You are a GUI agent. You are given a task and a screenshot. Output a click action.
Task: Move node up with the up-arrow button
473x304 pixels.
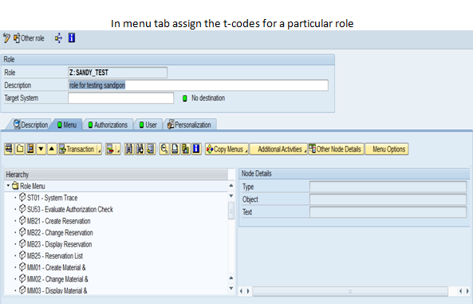[x=52, y=149]
